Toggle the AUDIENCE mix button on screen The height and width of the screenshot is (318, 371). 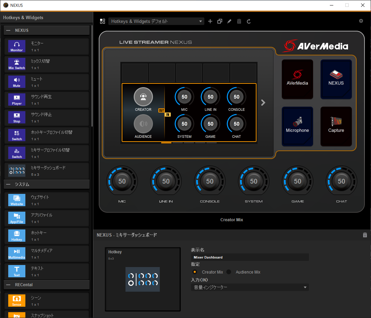(x=143, y=124)
